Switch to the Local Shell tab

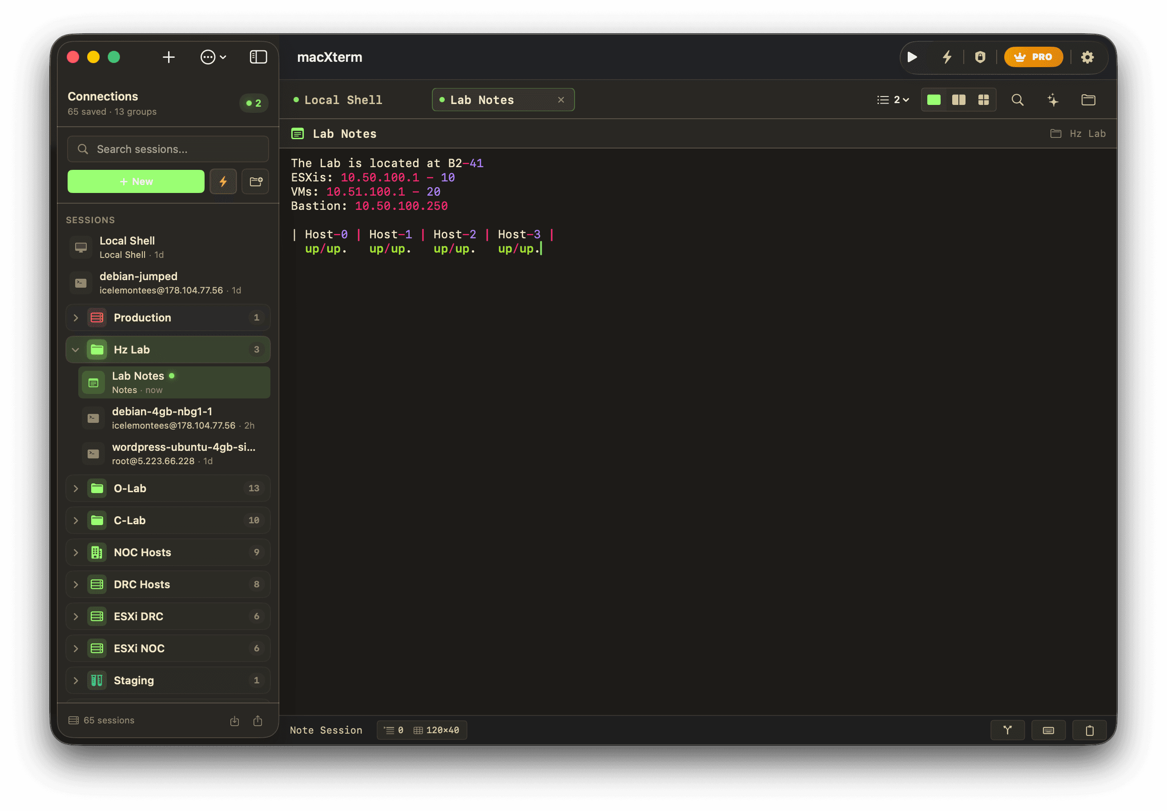point(343,100)
